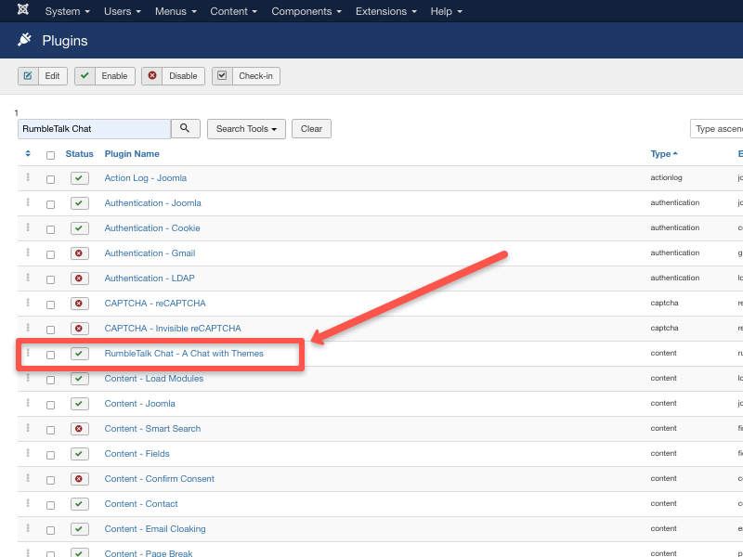Click the plugin search text field
Screen dimensions: 743x557
click(94, 129)
